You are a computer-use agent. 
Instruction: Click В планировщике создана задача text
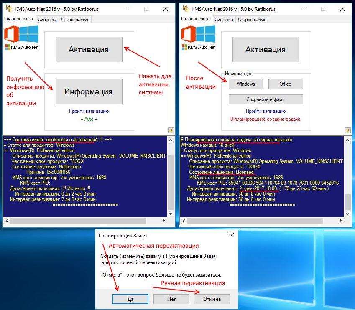pyautogui.click(x=266, y=119)
